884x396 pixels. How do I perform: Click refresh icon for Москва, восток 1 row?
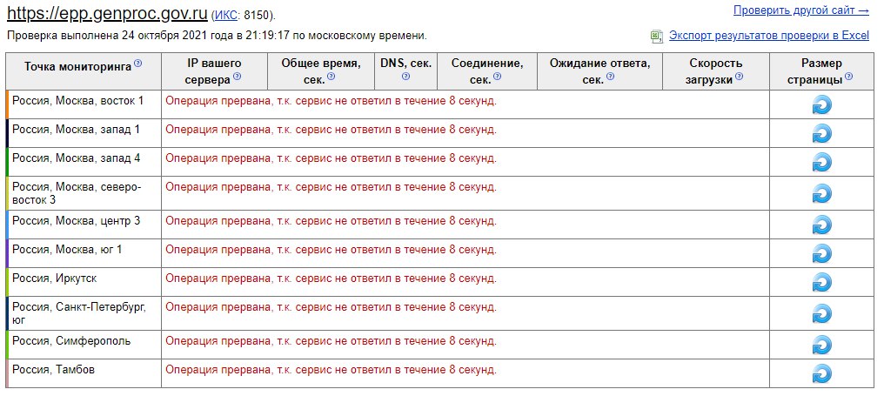(821, 105)
